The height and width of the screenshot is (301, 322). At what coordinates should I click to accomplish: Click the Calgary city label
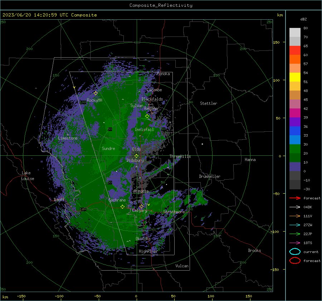coord(140,210)
